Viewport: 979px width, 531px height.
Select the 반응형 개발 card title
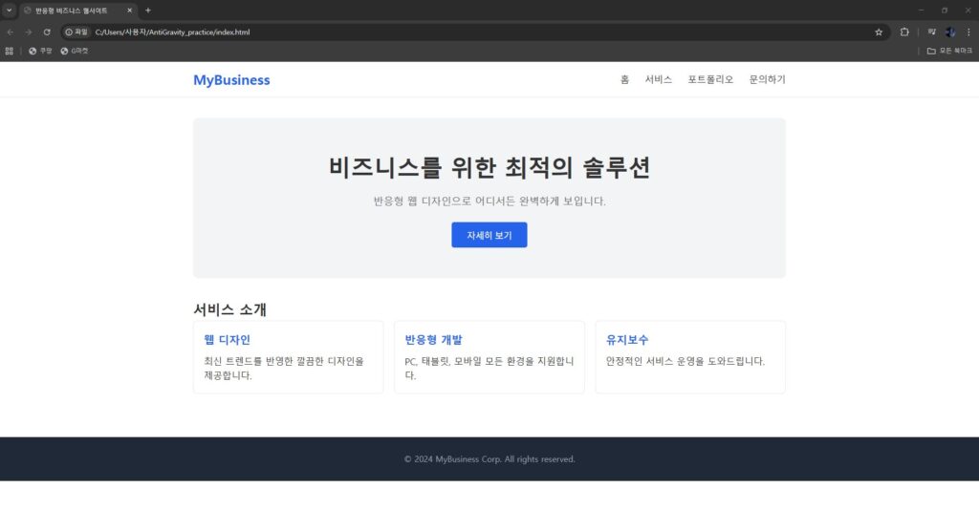[433, 339]
